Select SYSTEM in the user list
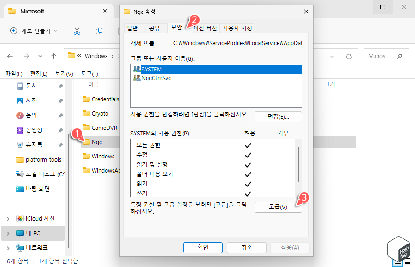Screen dimensions: 415x267 [216, 69]
